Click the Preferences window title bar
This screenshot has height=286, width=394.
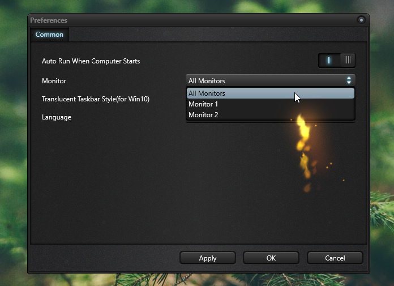pos(170,20)
